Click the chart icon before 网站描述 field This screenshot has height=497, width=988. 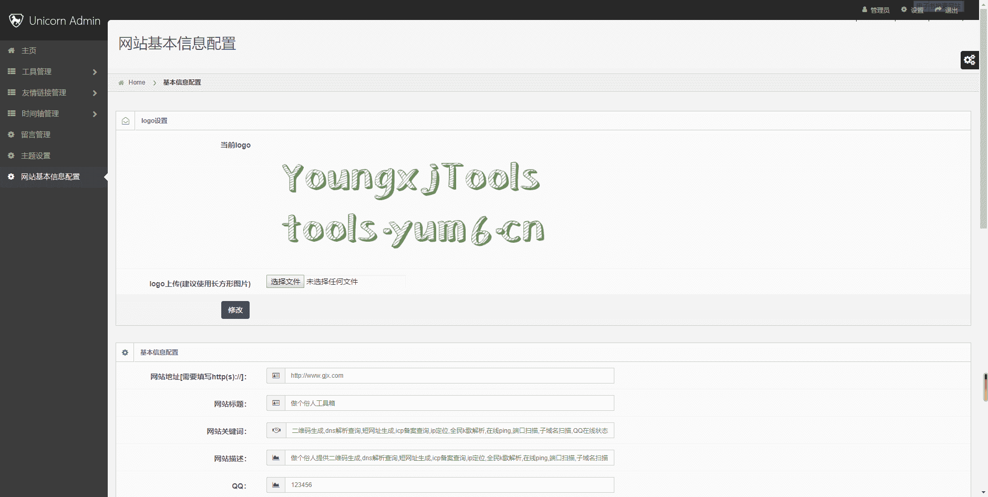coord(276,458)
